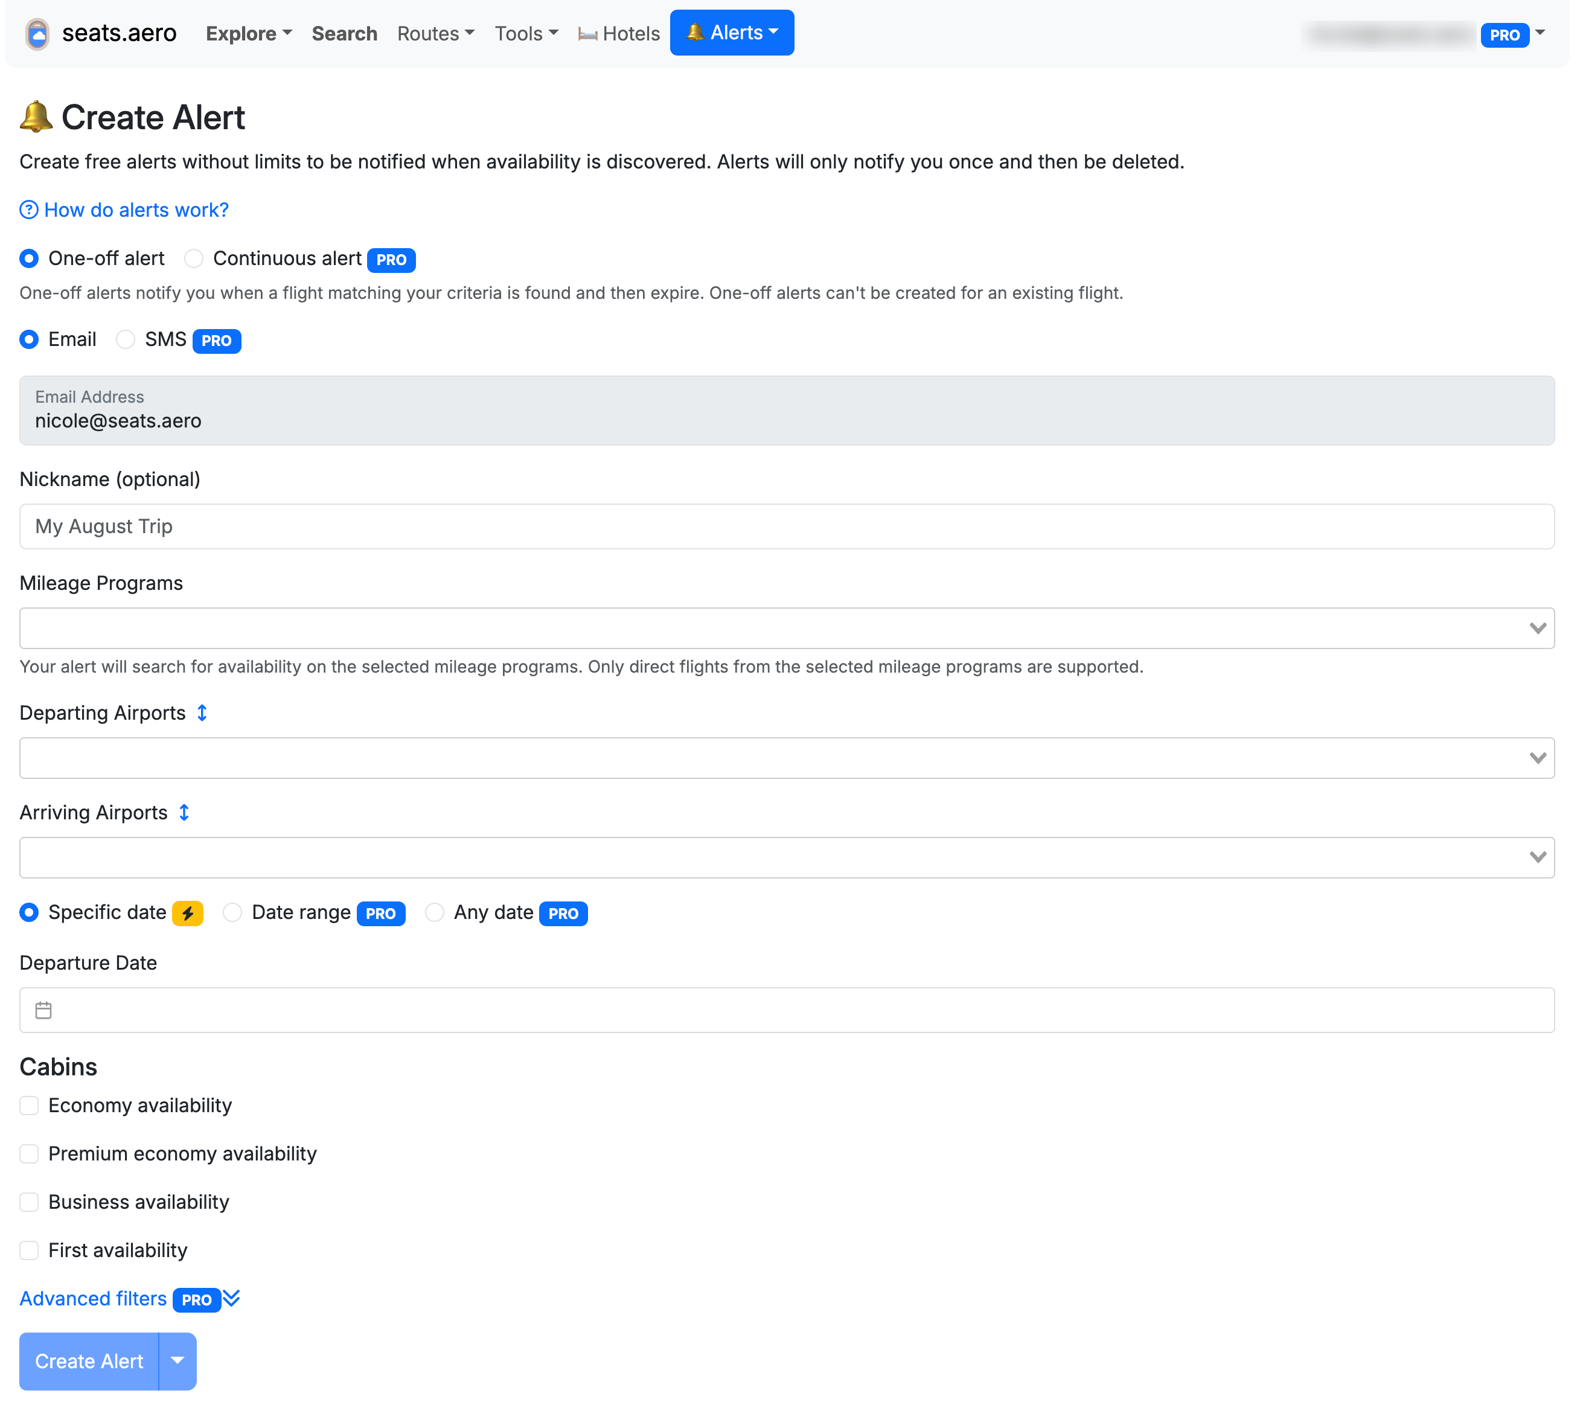The width and height of the screenshot is (1583, 1402).
Task: Open the Explore menu
Action: pos(249,33)
